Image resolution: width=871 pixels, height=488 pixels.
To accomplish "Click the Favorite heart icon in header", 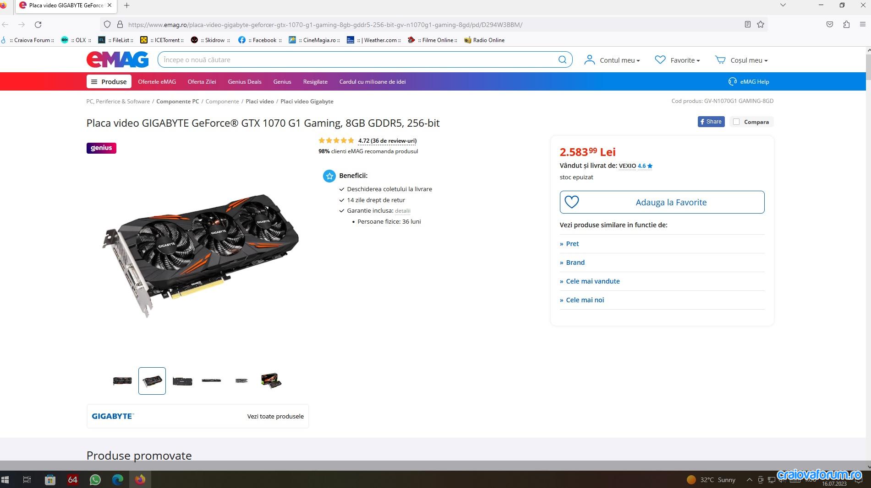I will coord(660,60).
